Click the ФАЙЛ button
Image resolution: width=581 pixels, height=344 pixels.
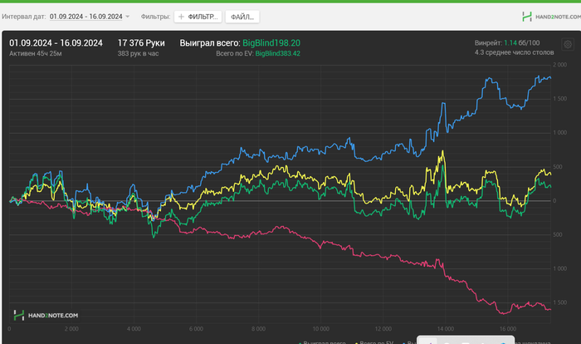point(242,17)
